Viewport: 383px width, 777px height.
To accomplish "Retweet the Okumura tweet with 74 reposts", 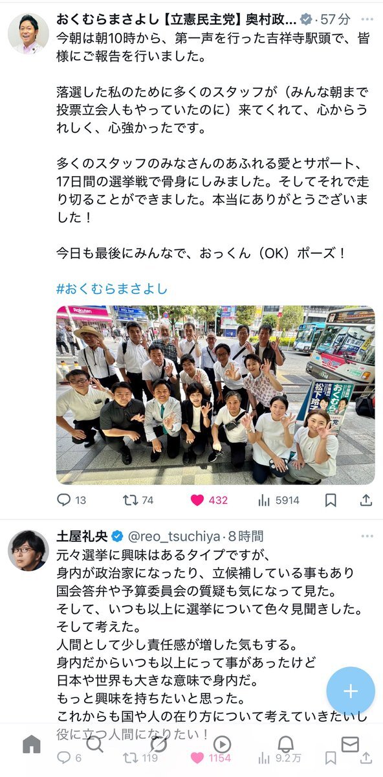I will point(138,501).
